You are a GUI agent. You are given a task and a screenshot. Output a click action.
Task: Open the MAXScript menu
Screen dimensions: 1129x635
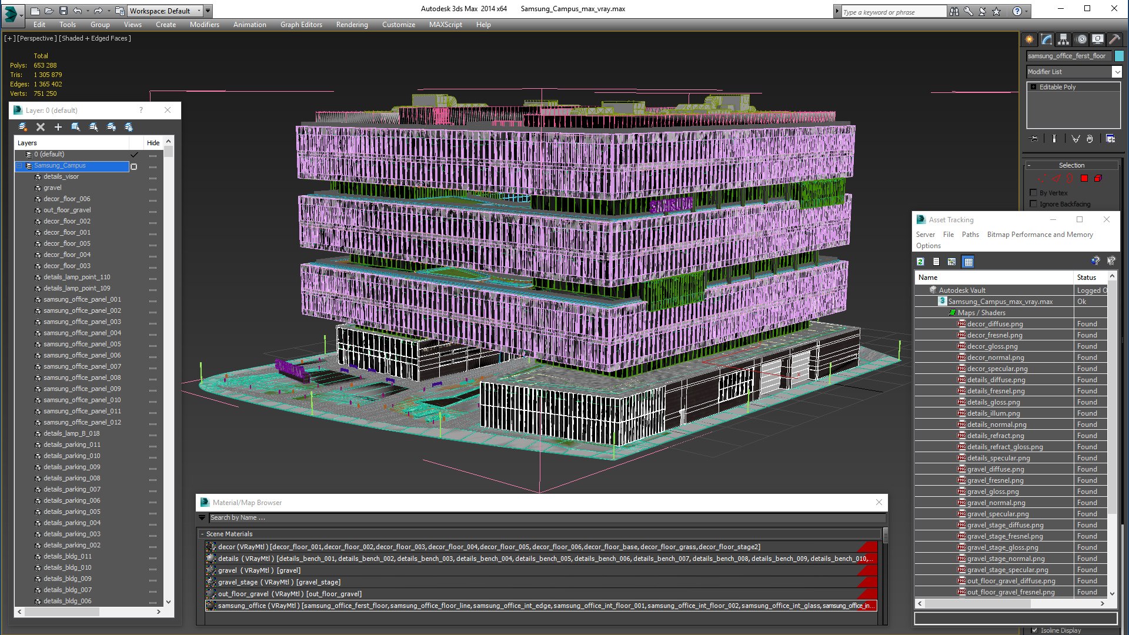coord(445,25)
